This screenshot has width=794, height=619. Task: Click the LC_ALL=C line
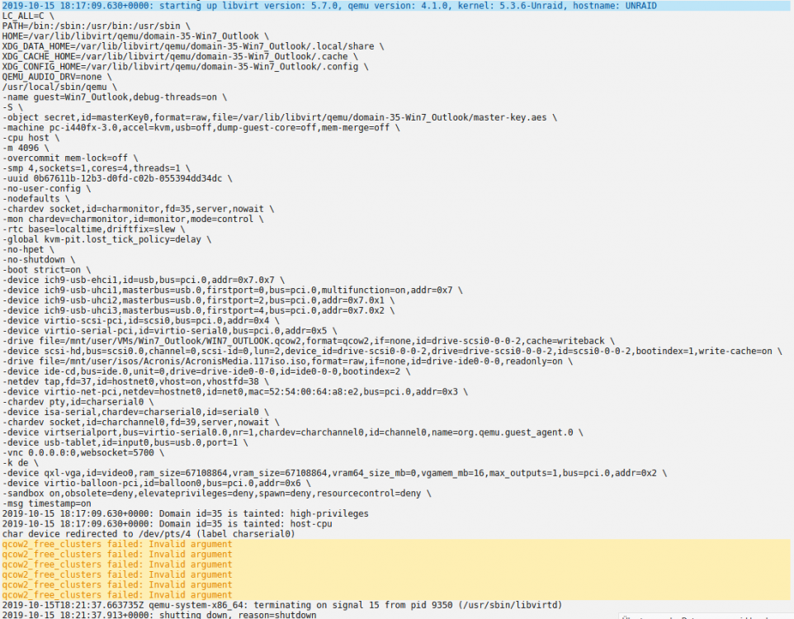coord(28,16)
